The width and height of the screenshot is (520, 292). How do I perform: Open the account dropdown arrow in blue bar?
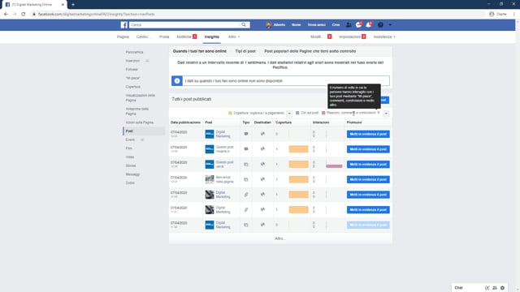point(390,25)
